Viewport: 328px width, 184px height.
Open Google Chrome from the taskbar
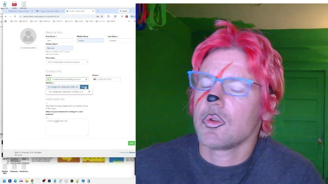pos(32,181)
